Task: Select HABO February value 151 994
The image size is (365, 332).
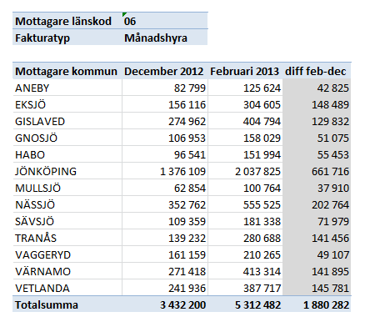Action: pyautogui.click(x=262, y=155)
